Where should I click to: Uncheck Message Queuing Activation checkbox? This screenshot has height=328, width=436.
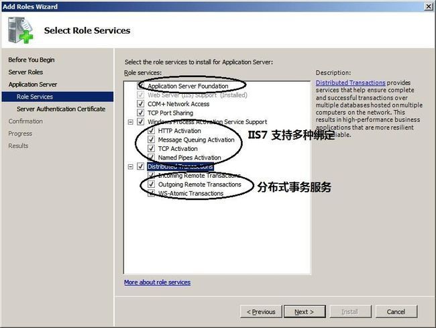pyautogui.click(x=152, y=140)
